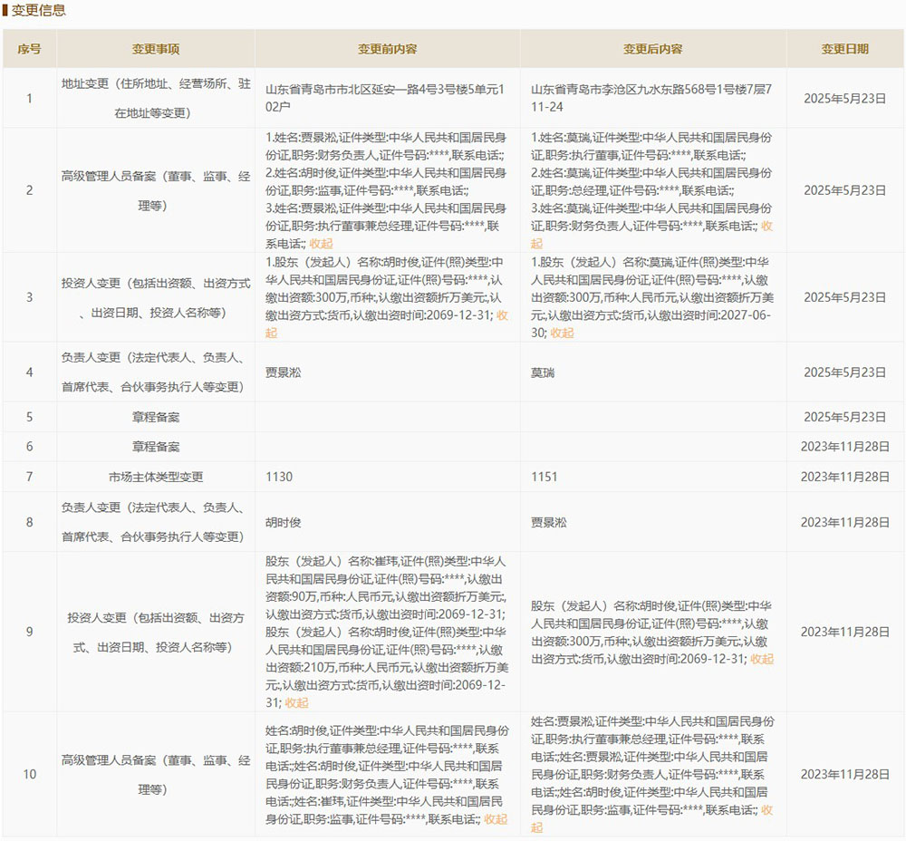
Task: Click the 变更信息 section heading
Action: click(x=38, y=10)
